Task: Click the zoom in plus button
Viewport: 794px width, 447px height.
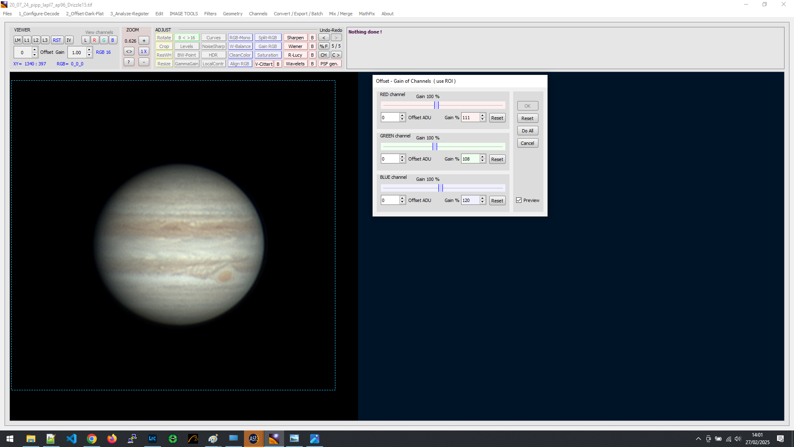Action: point(143,41)
